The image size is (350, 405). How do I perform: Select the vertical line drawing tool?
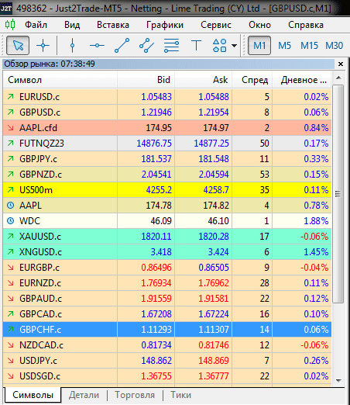coord(72,46)
